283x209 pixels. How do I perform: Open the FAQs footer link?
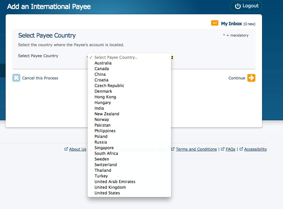coord(230,149)
